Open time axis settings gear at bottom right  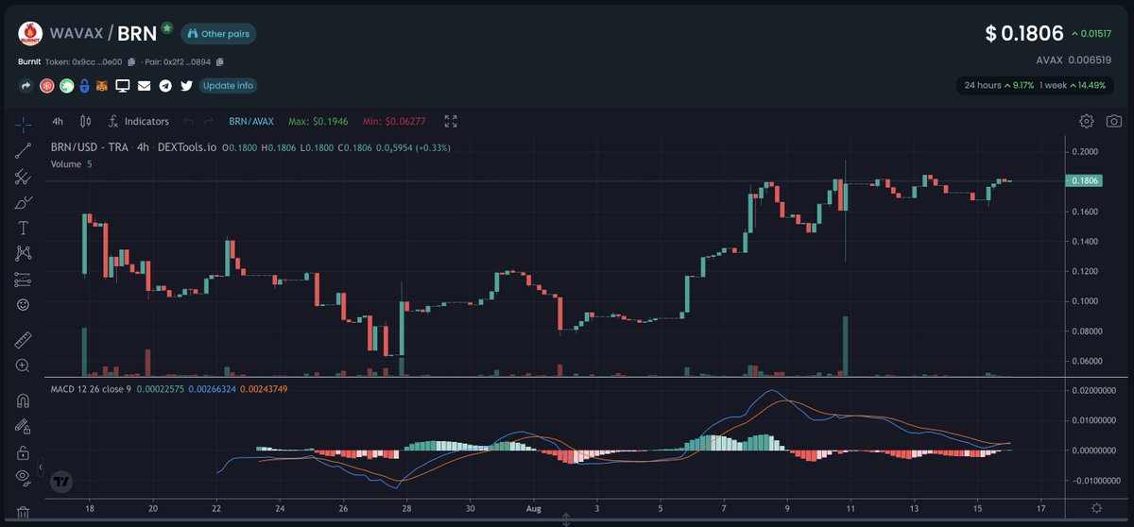[x=1096, y=508]
